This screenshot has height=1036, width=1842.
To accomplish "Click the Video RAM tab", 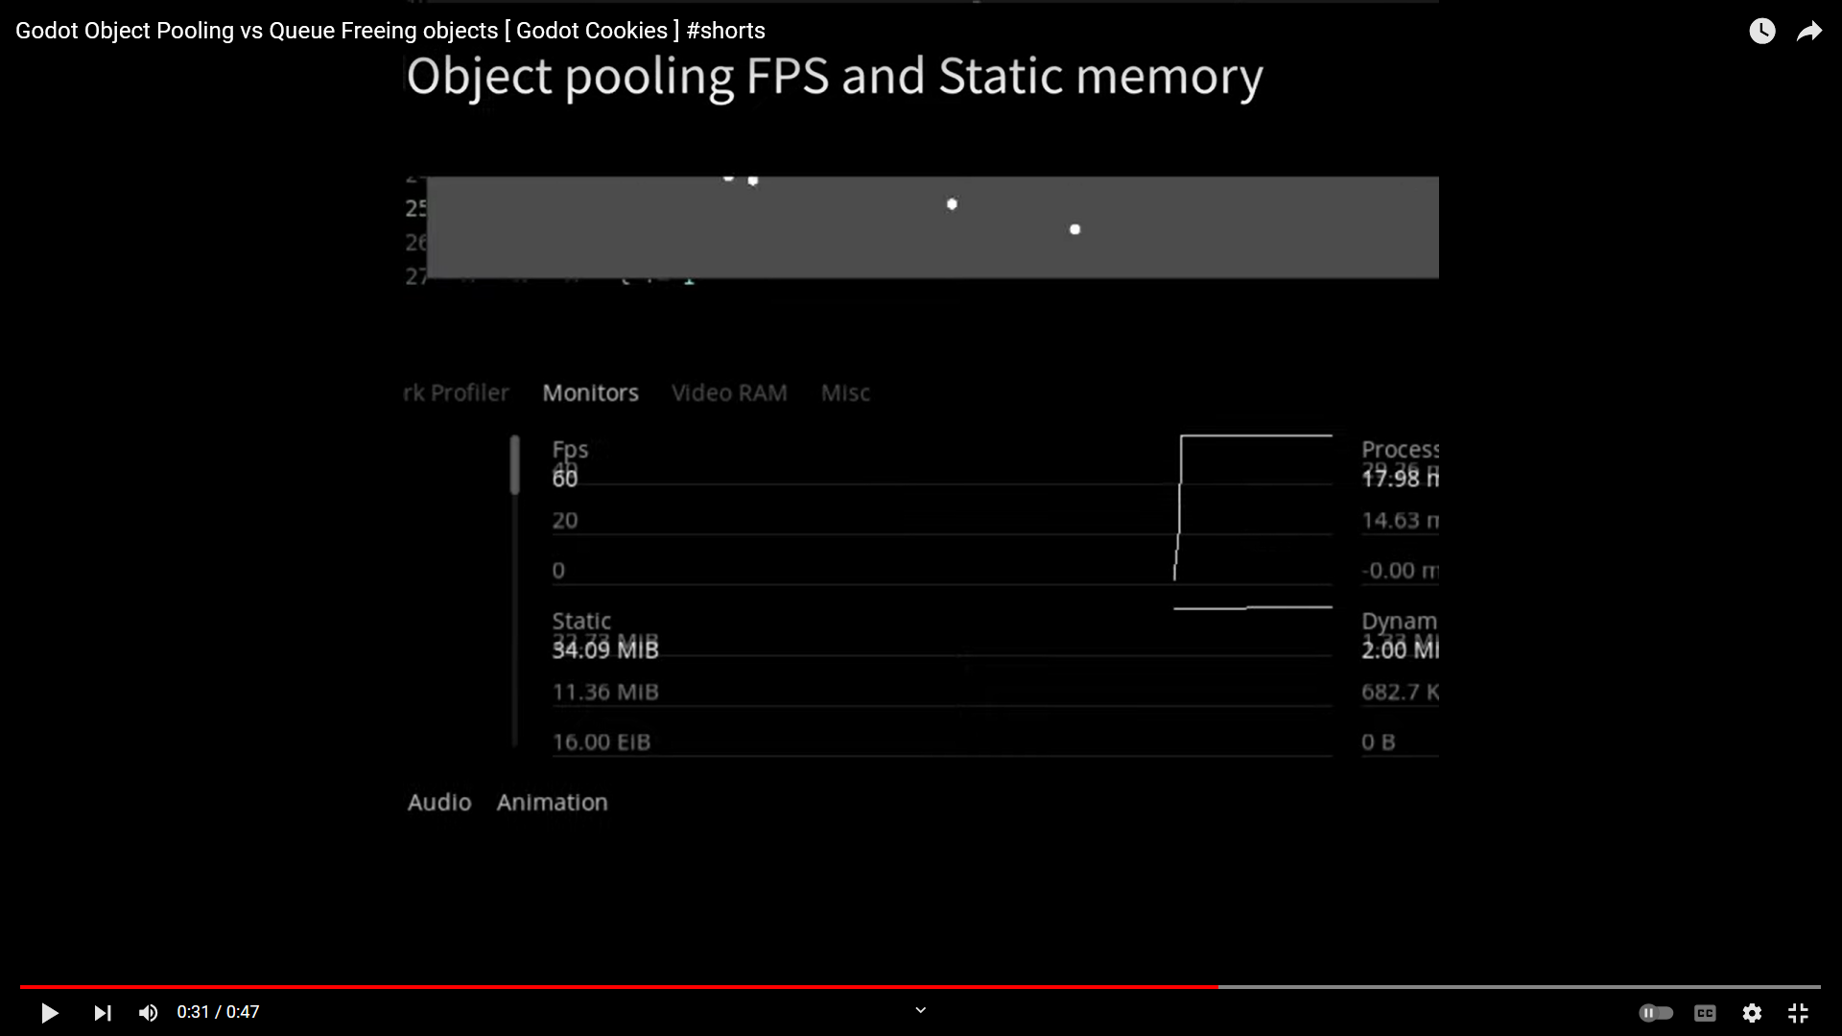I will click(729, 393).
